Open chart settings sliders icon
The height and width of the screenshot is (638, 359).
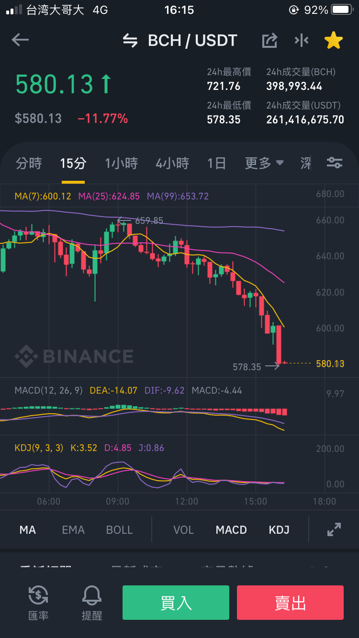335,163
